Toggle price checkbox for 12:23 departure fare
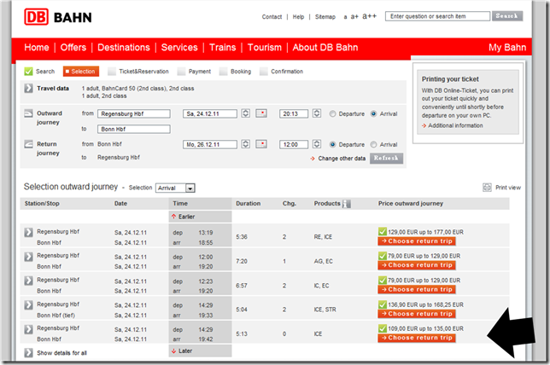Screen dimensions: 550x365 [x=383, y=280]
